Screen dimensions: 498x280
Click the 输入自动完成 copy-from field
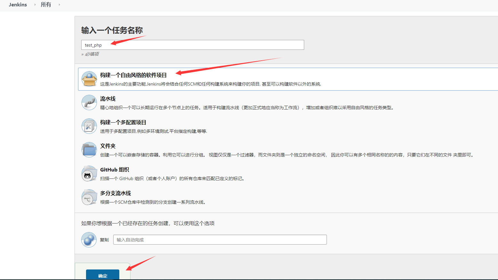click(220, 240)
